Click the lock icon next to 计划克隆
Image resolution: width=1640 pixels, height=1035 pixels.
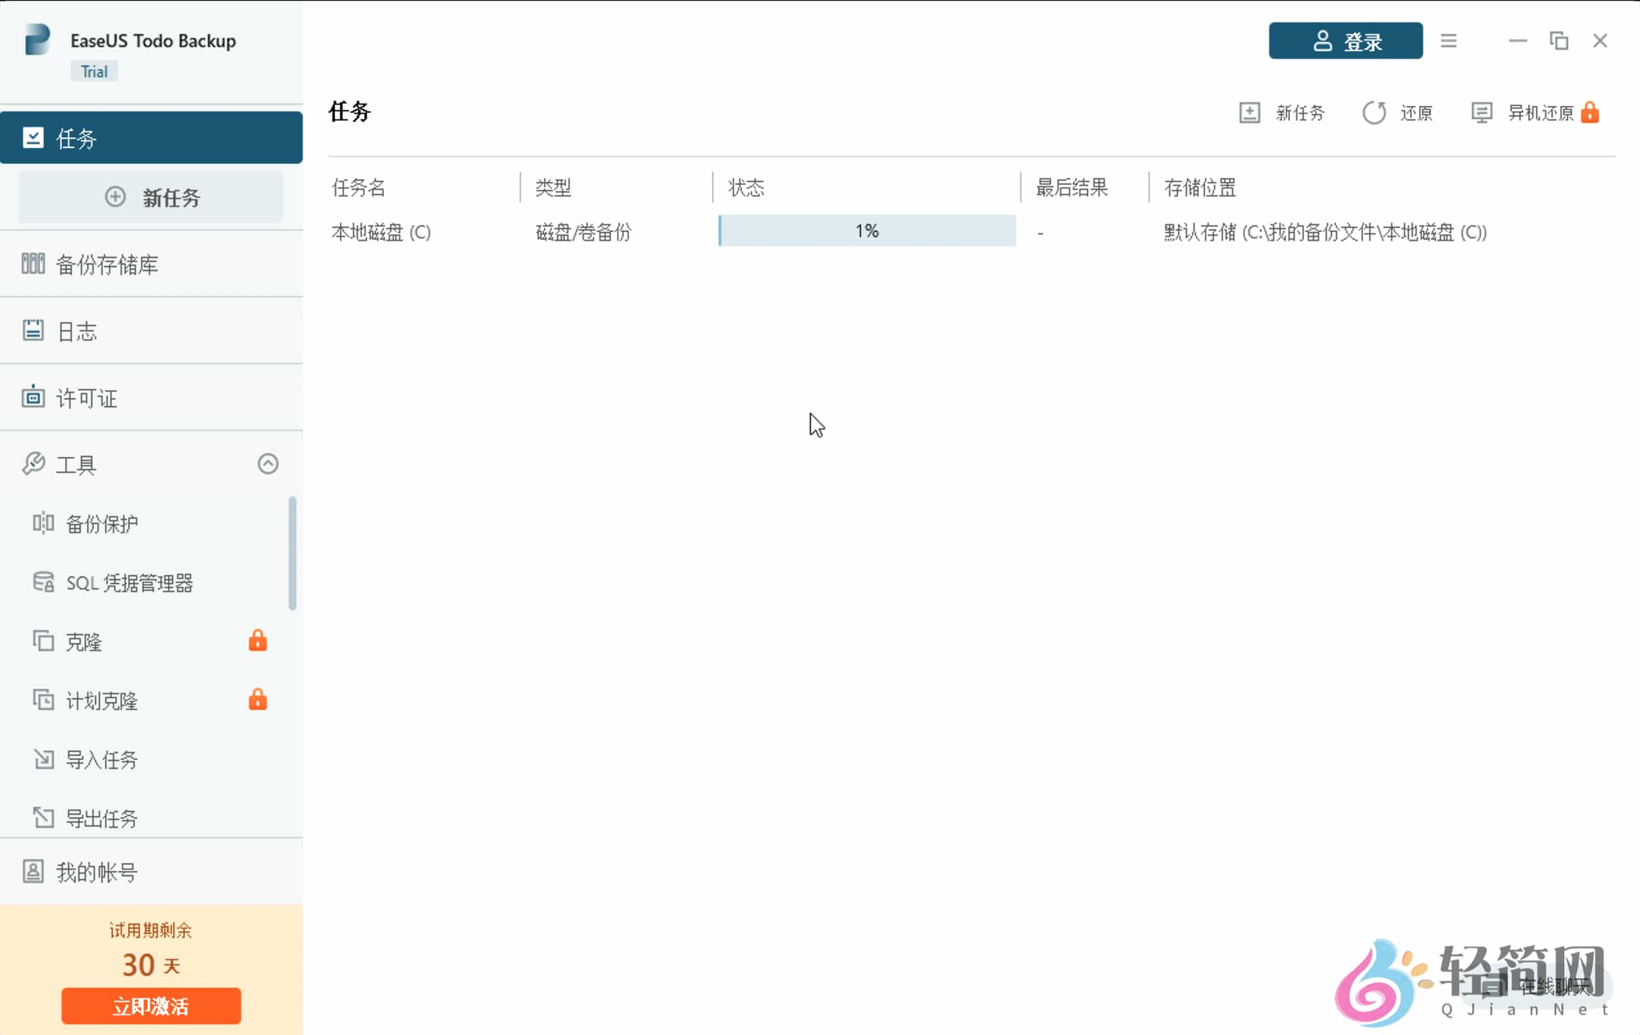[258, 700]
